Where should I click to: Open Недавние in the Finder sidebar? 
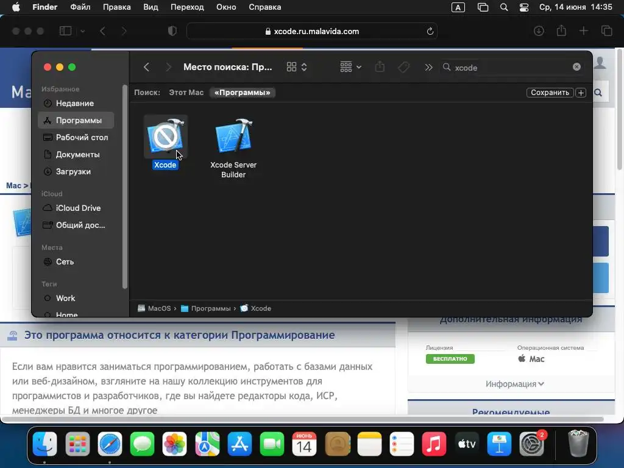pos(76,104)
